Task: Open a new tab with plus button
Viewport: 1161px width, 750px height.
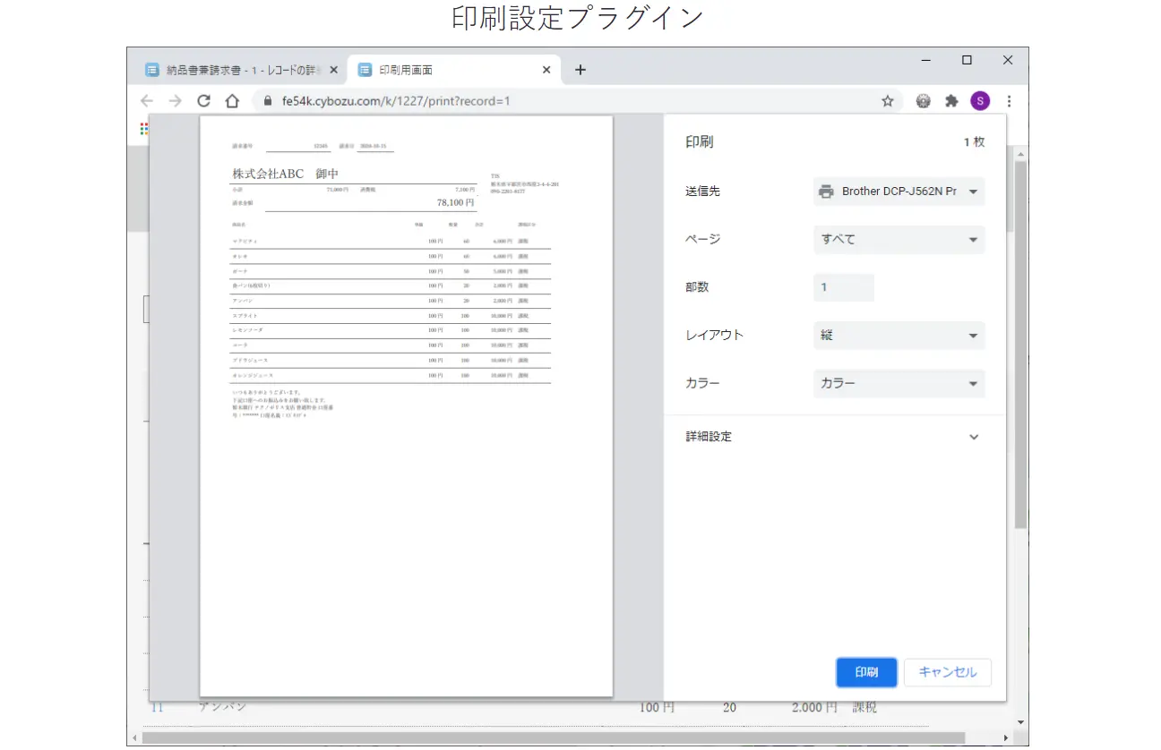Action: coord(580,70)
